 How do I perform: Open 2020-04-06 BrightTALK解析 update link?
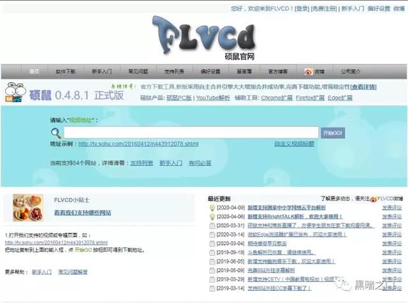coord(295,217)
